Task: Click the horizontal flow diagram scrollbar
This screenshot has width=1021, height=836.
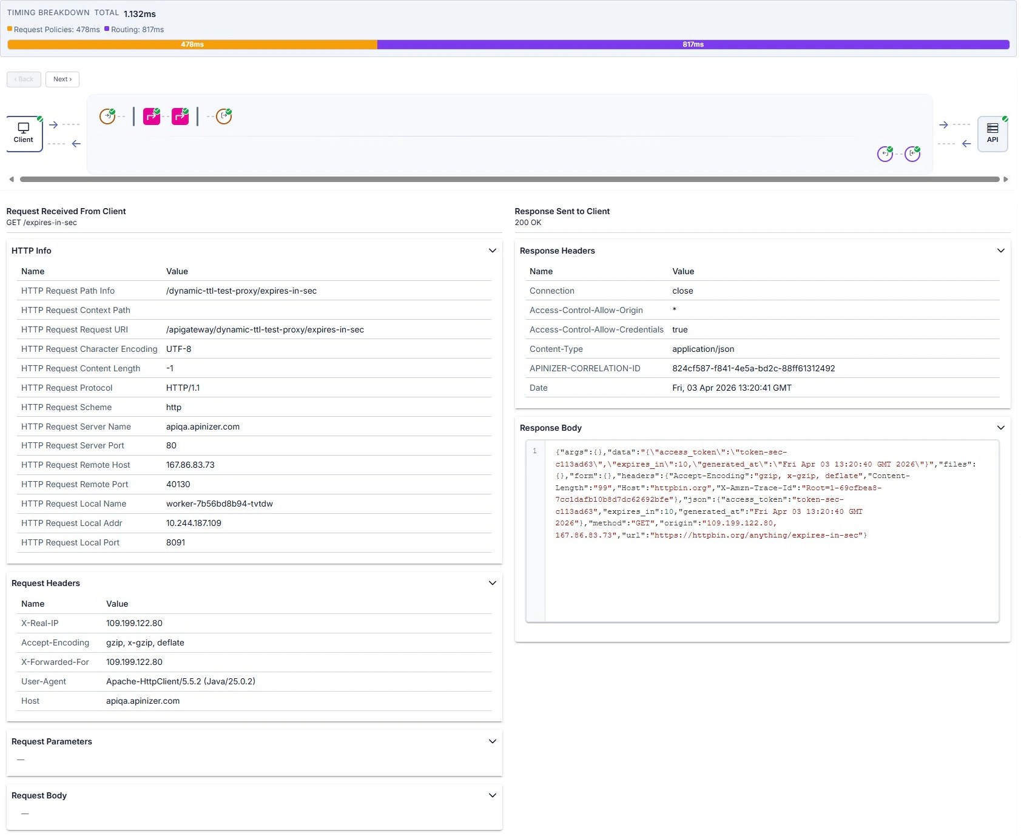Action: 508,178
